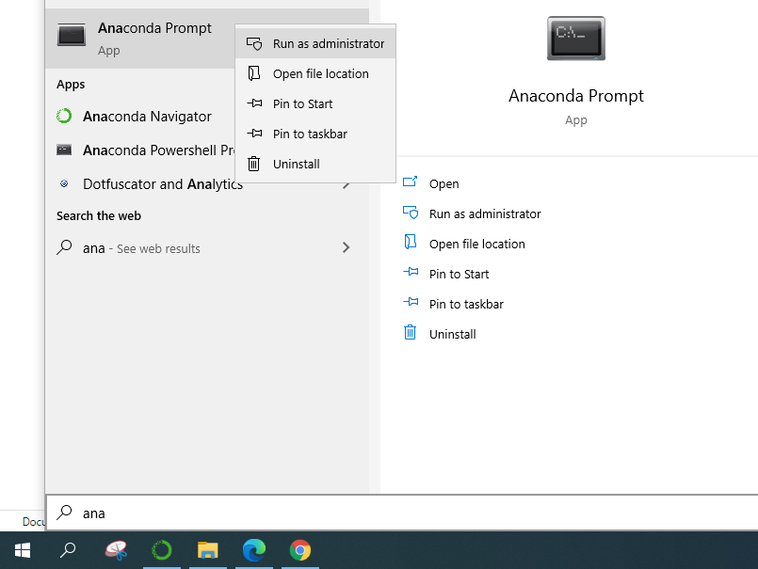Click the large Anaconda Prompt icon in preview
The image size is (758, 569).
point(575,38)
